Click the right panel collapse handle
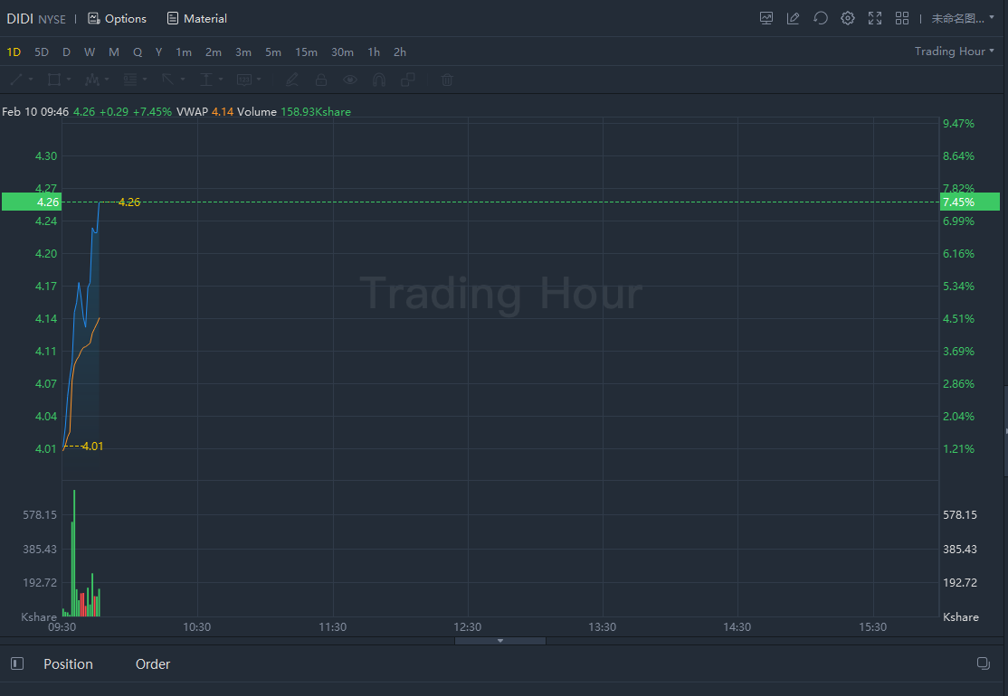The height and width of the screenshot is (696, 1008). click(1005, 431)
